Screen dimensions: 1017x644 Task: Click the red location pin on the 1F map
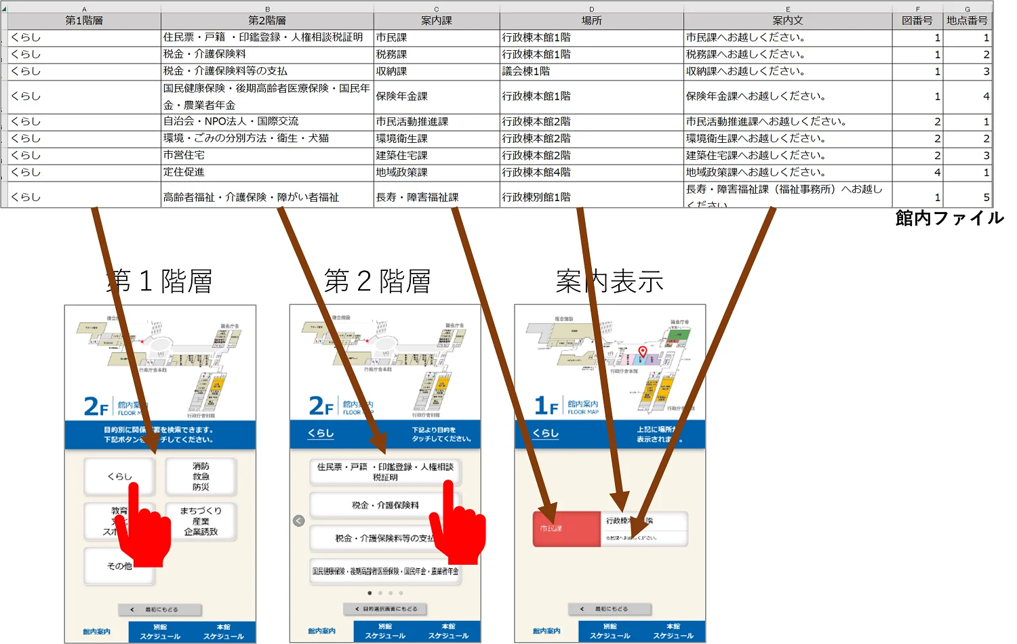[x=643, y=351]
